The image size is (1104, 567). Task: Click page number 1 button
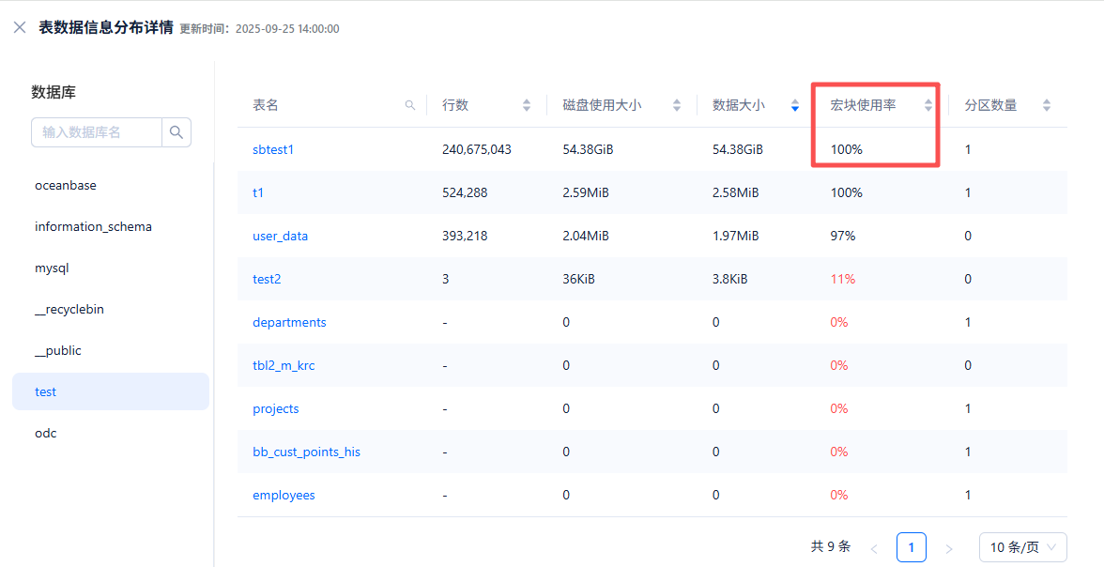(911, 547)
